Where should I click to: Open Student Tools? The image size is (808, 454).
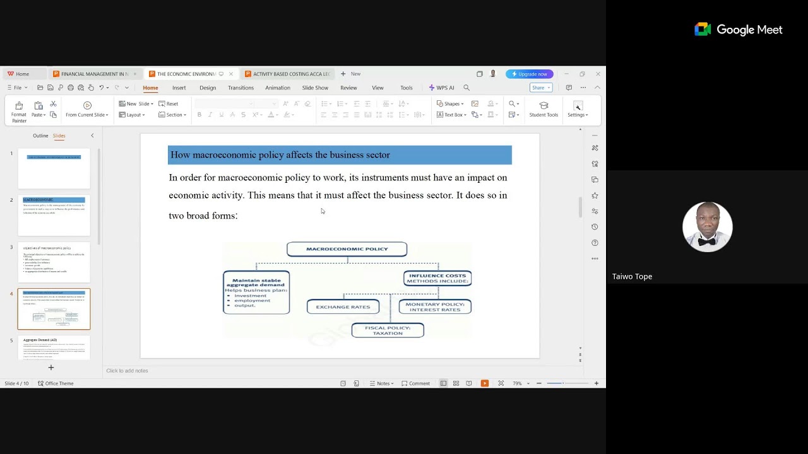[544, 110]
